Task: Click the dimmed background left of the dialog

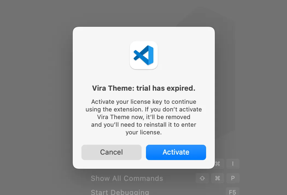Action: [x=36, y=96]
